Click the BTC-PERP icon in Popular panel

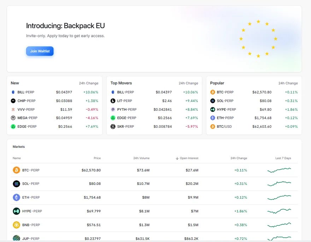point(213,92)
